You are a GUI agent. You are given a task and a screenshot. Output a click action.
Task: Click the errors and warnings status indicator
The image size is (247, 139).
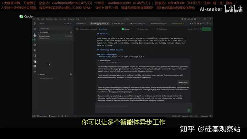pos(65,116)
